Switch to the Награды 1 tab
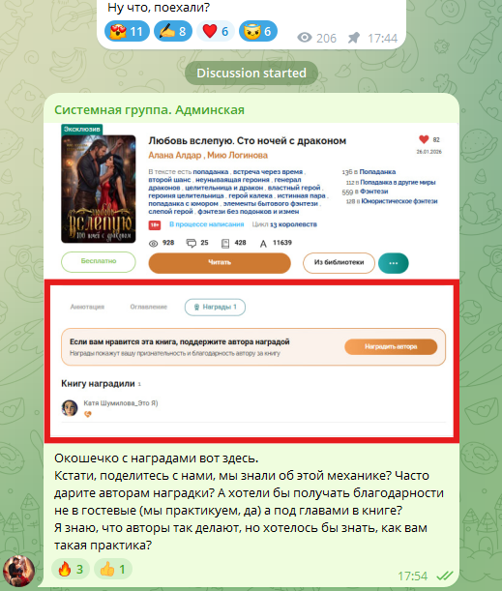Viewport: 502px width, 591px height. 215,308
